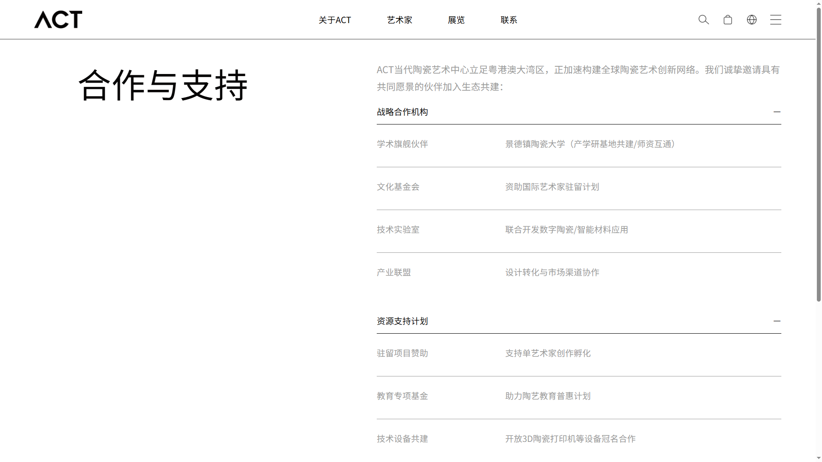This screenshot has width=822, height=462.
Task: Click 支持单艺术家创作孵化 text
Action: (548, 353)
